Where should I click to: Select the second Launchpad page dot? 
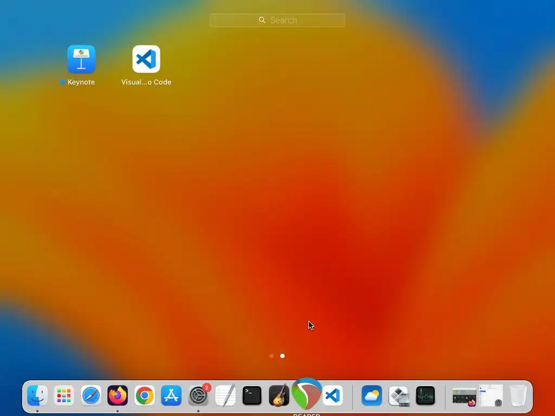click(x=282, y=356)
